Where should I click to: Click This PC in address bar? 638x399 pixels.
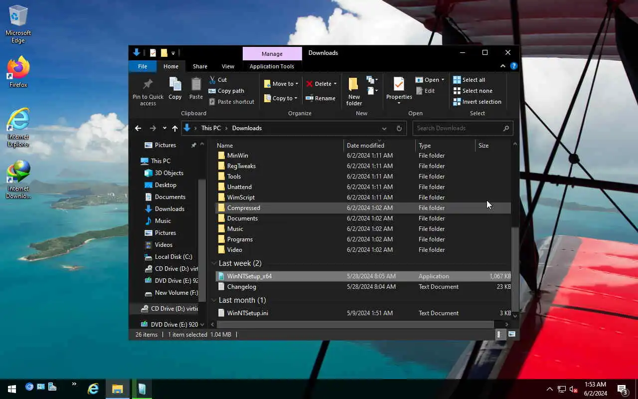[x=211, y=128]
